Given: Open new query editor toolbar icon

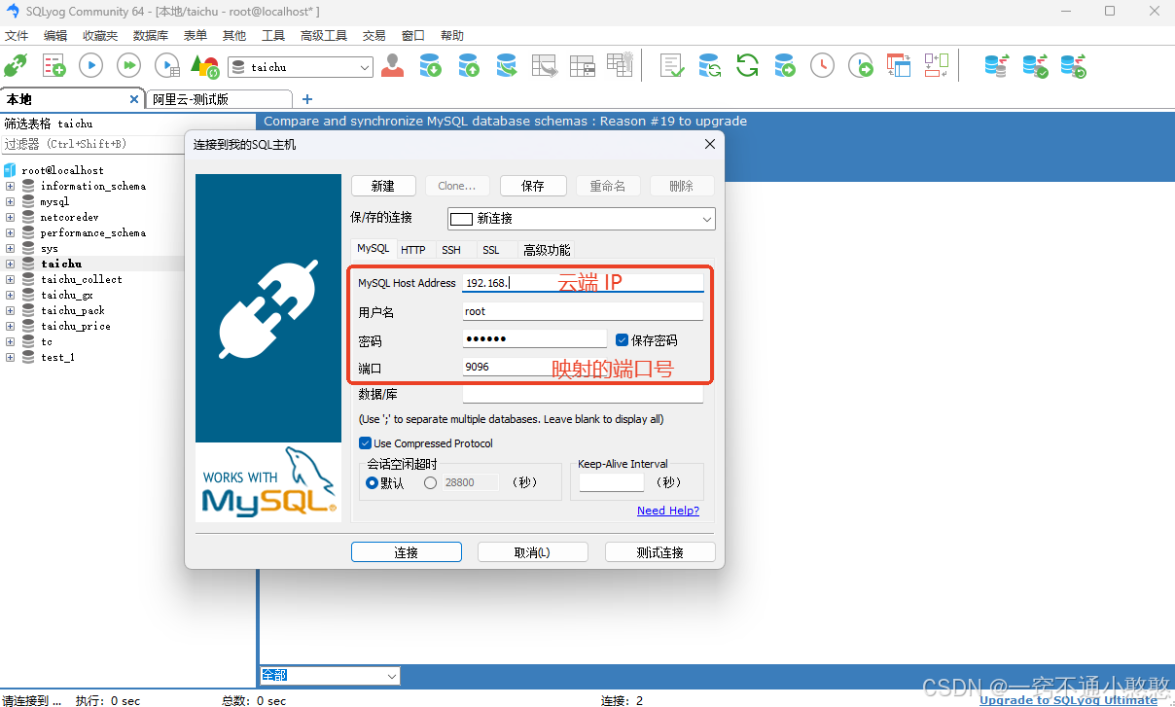Looking at the screenshot, I should [x=53, y=65].
